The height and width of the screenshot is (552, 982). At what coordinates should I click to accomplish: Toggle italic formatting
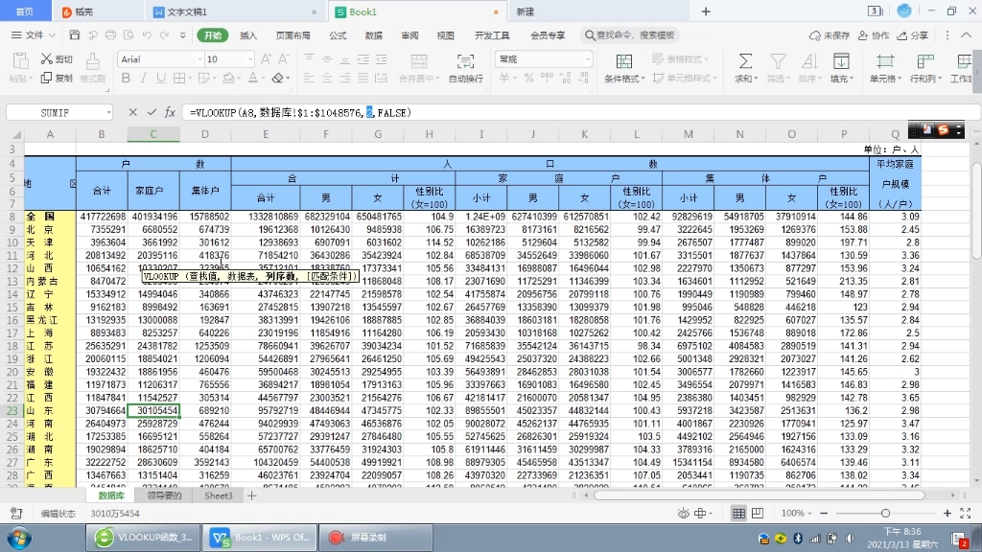pos(143,77)
